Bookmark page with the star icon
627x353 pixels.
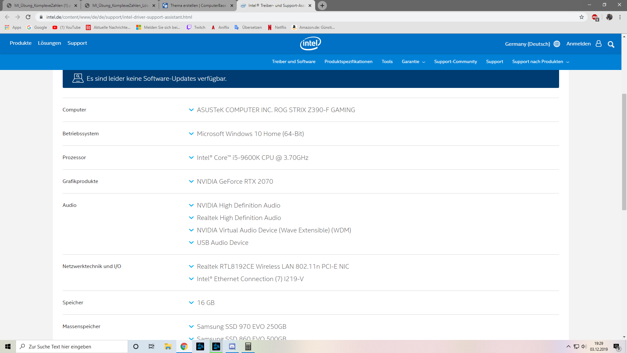click(x=582, y=17)
